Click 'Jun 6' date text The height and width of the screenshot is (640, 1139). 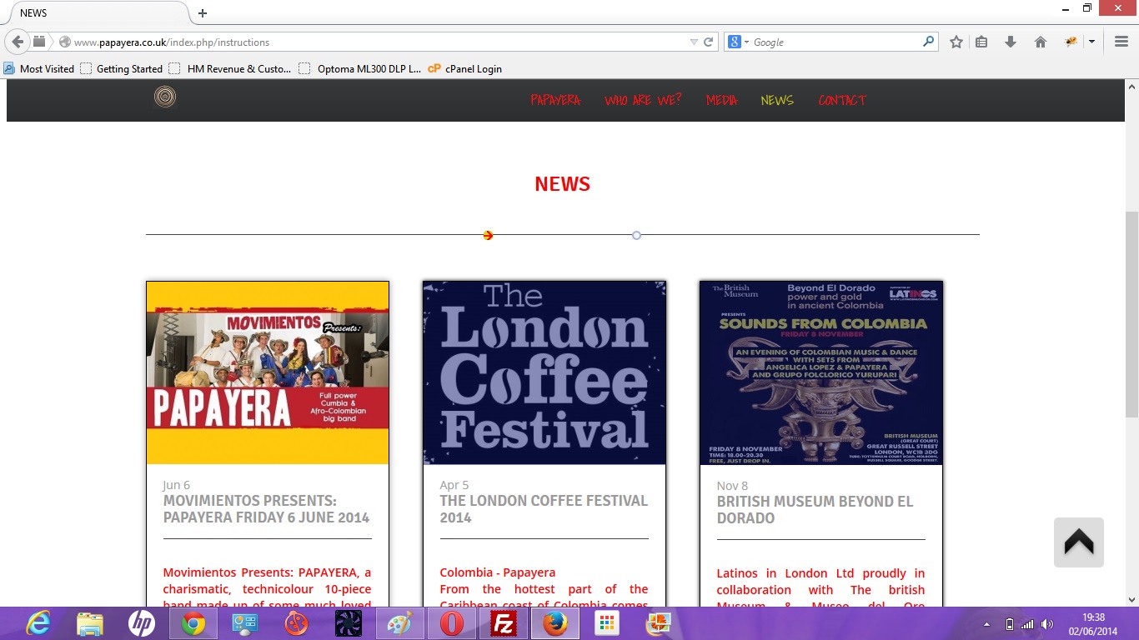[x=177, y=485]
